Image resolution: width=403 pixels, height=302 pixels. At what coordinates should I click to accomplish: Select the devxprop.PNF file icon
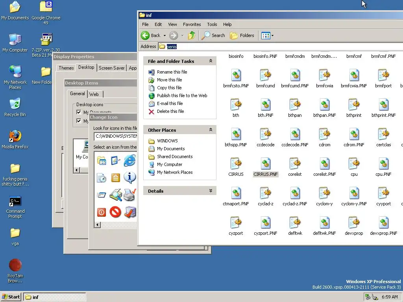(383, 223)
